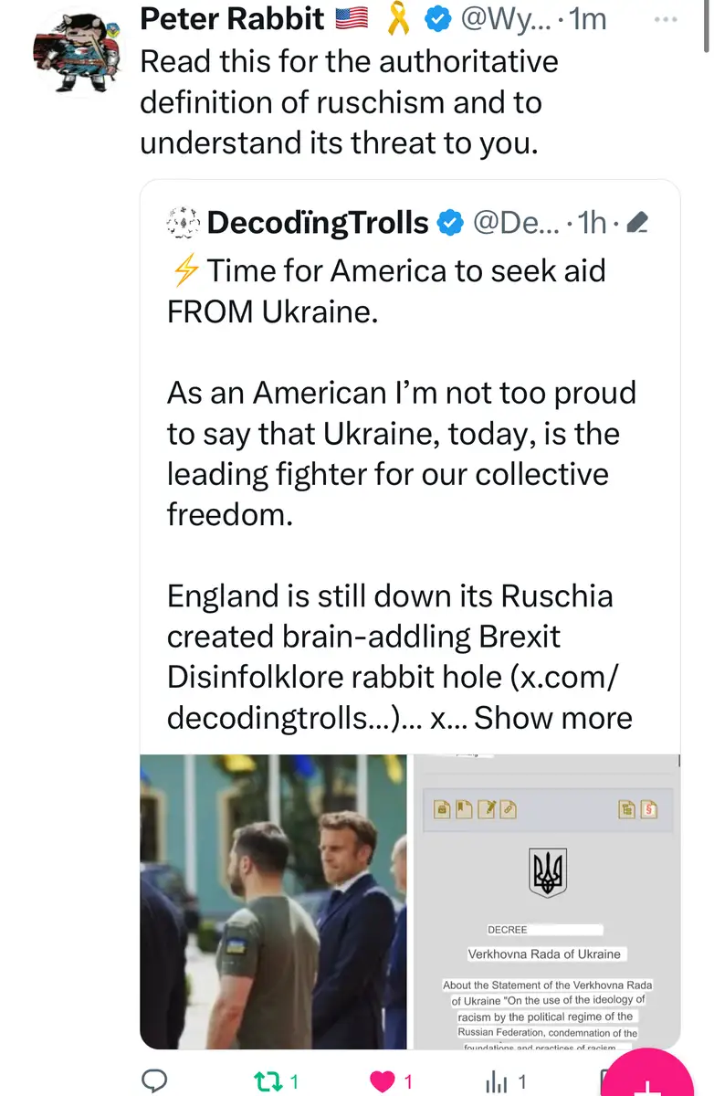The width and height of the screenshot is (714, 1096).
Task: Tap the pink compose post button
Action: (650, 1080)
